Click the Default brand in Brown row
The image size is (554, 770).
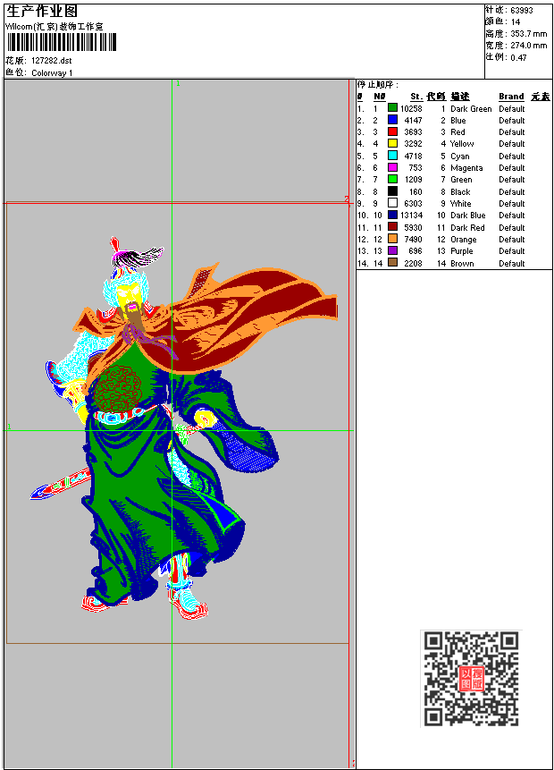[x=511, y=264]
